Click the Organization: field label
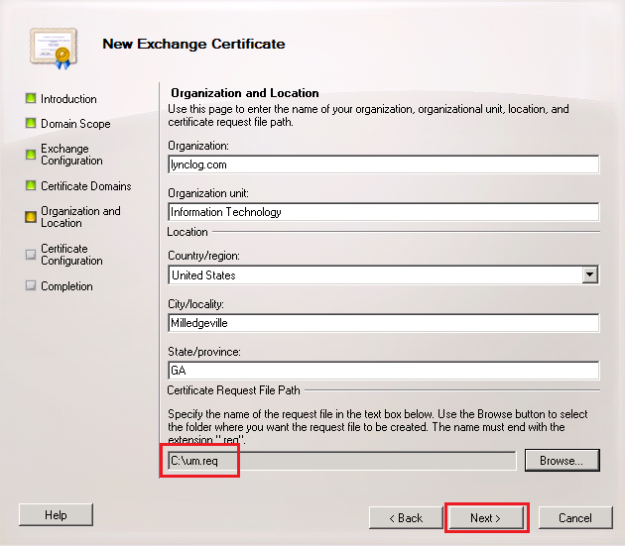The image size is (625, 546). 198,146
